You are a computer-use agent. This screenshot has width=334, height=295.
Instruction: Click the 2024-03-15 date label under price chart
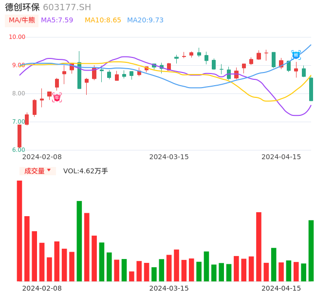point(169,157)
